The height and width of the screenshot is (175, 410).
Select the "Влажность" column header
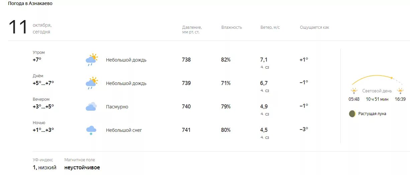click(x=231, y=27)
